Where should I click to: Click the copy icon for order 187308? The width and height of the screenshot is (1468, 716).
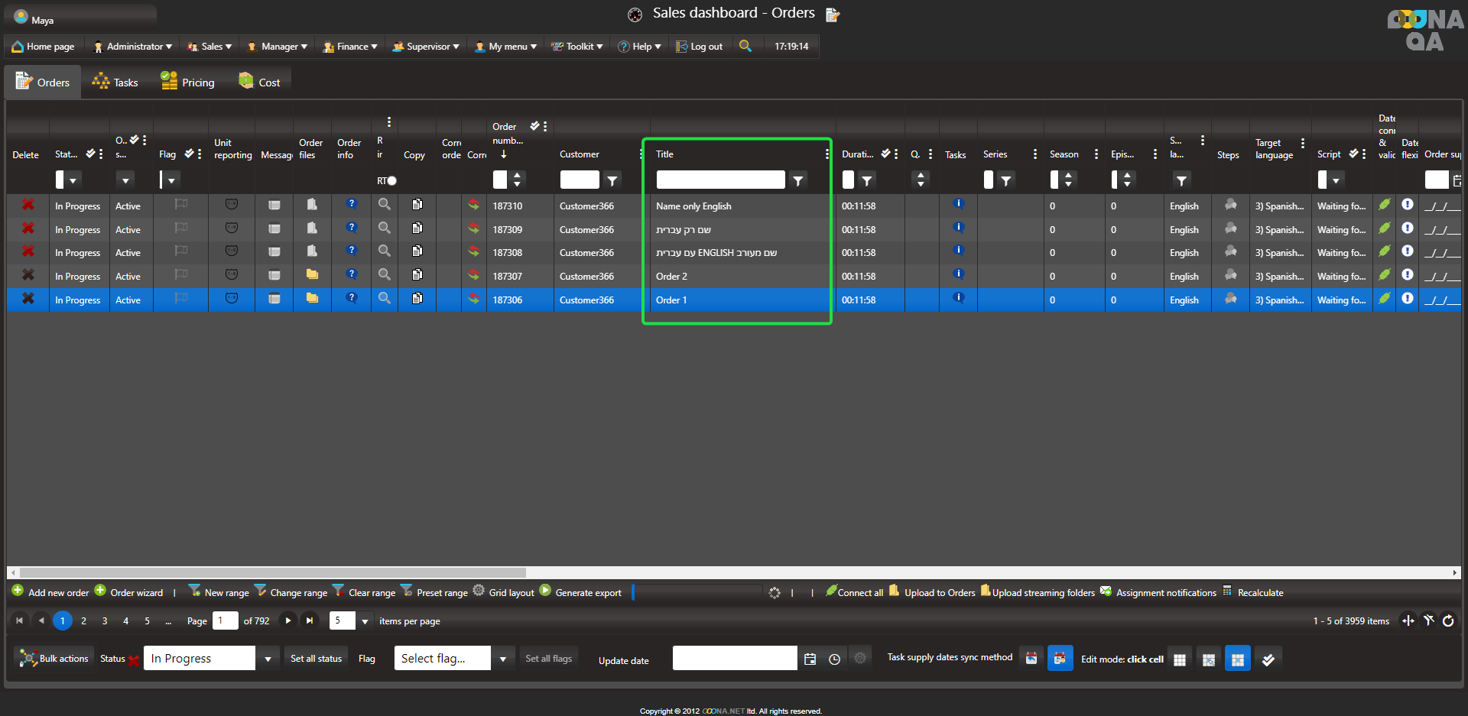click(x=417, y=251)
